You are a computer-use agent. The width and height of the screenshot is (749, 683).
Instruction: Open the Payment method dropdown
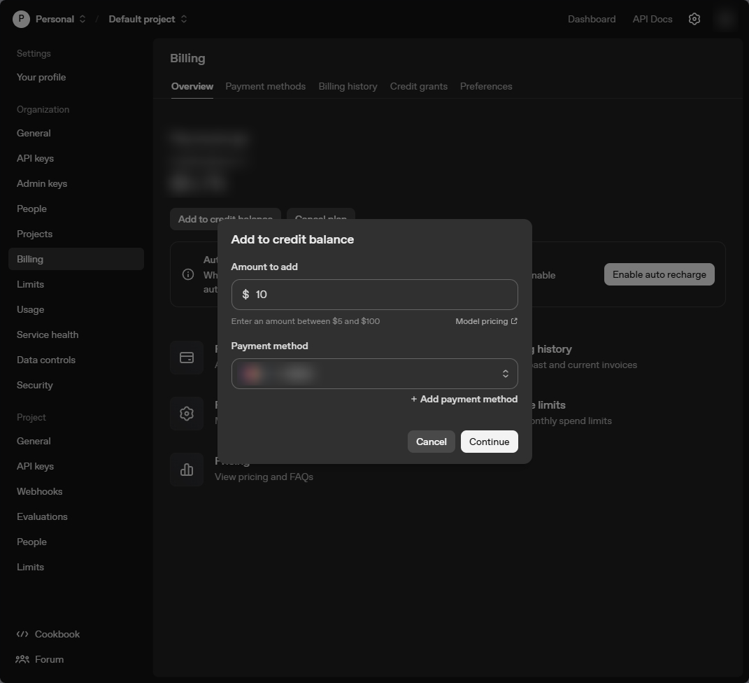point(375,374)
